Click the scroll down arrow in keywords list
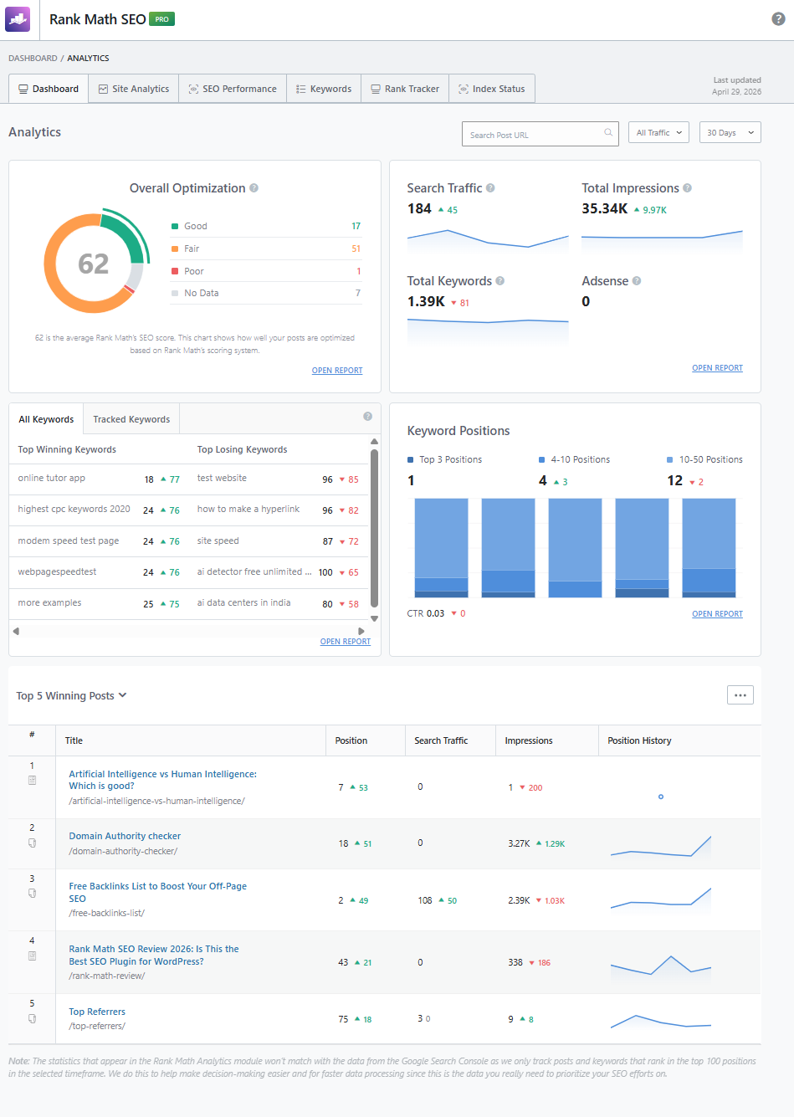This screenshot has height=1117, width=794. tap(374, 618)
